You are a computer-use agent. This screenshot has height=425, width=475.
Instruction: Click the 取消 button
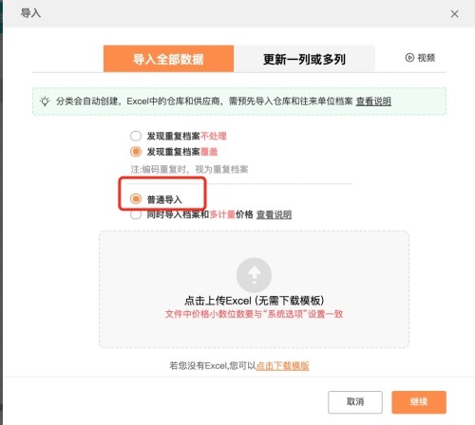355,402
